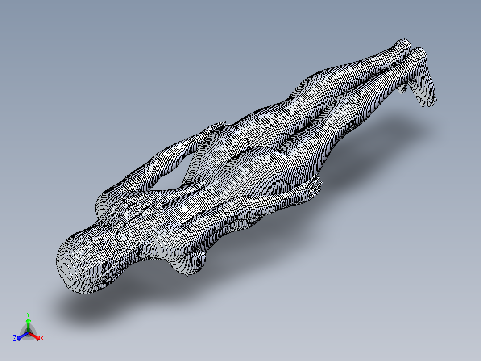Click the green Y axis arrow on triad

click(x=28, y=325)
